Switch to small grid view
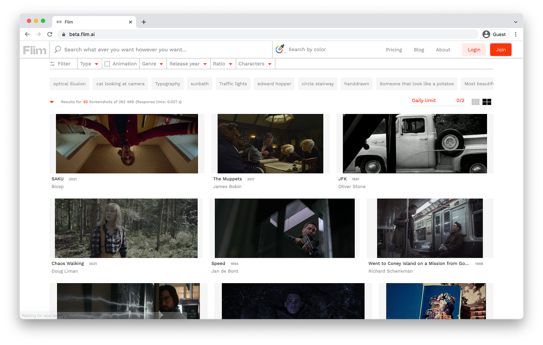Image resolution: width=543 pixels, height=345 pixels. click(x=475, y=102)
